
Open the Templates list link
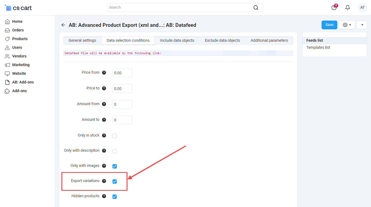(x=318, y=47)
